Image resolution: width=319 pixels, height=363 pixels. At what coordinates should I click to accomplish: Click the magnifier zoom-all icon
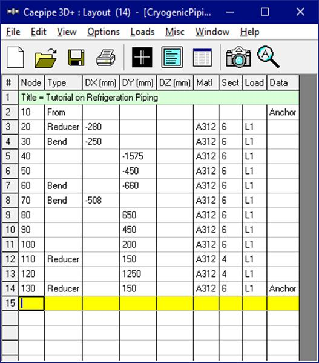pos(268,57)
